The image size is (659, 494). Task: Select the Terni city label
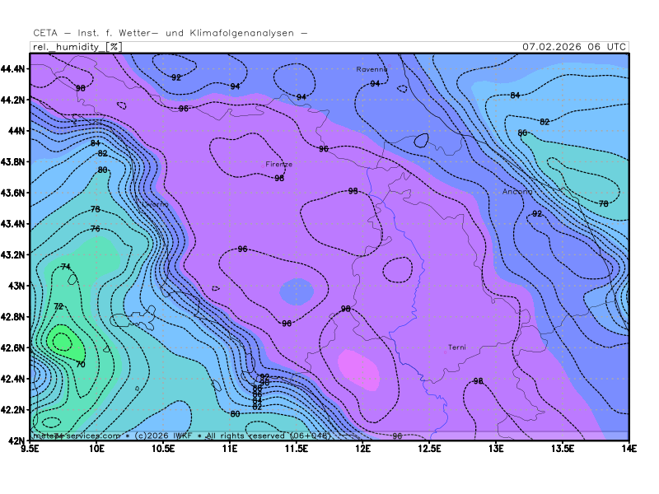pyautogui.click(x=456, y=347)
